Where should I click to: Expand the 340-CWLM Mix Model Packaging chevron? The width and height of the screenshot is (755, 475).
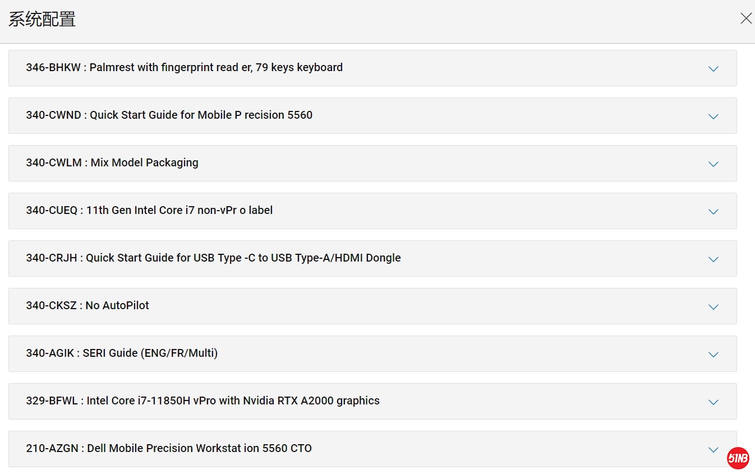pyautogui.click(x=713, y=164)
